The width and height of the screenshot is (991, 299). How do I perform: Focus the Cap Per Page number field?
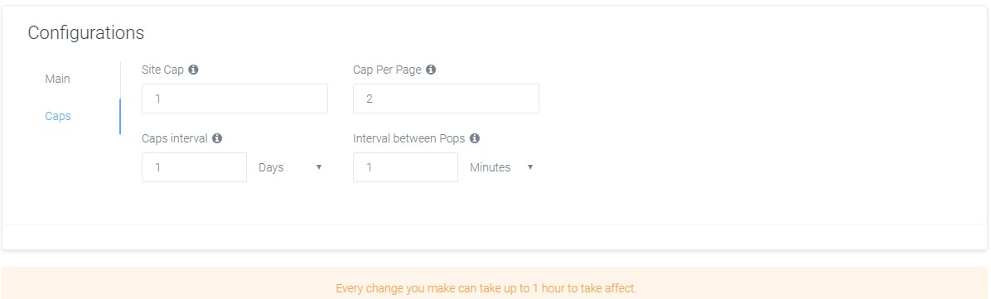coord(446,99)
